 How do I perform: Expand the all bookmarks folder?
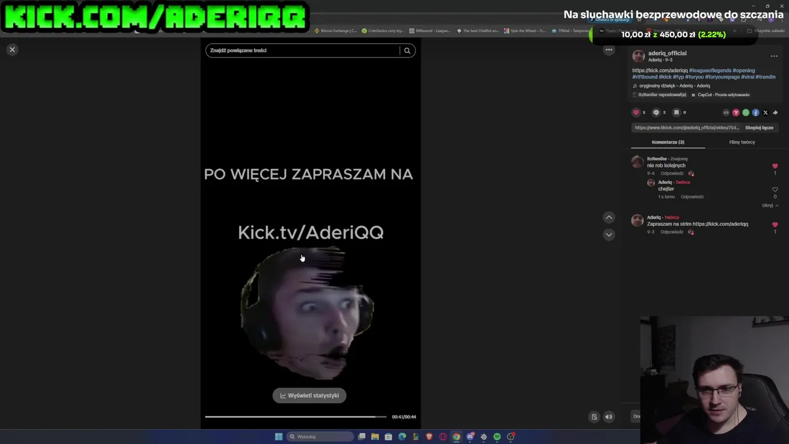coord(767,30)
